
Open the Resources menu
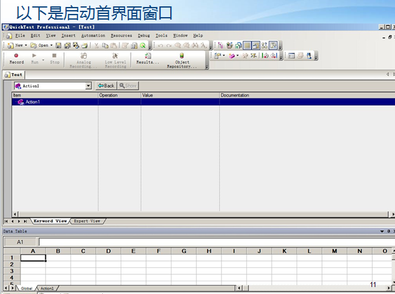pos(121,35)
